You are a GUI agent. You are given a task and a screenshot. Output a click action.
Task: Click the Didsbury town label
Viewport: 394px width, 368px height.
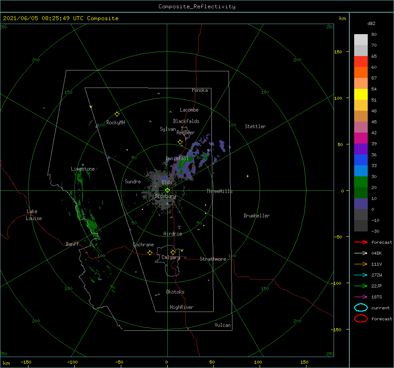(165, 196)
